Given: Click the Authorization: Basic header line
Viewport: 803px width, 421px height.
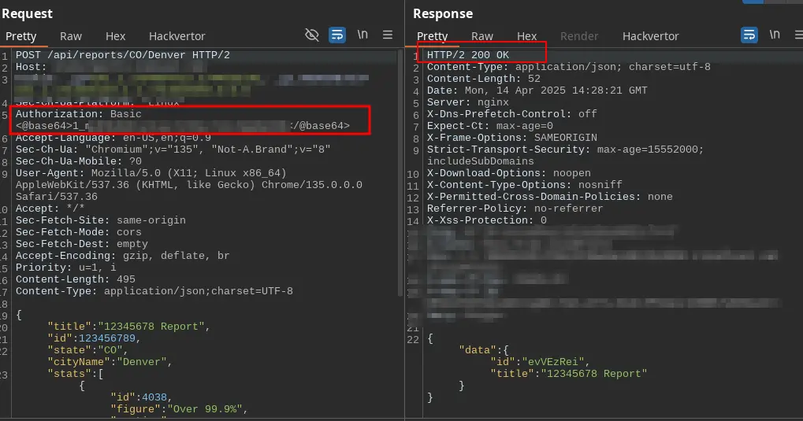Looking at the screenshot, I should point(79,114).
